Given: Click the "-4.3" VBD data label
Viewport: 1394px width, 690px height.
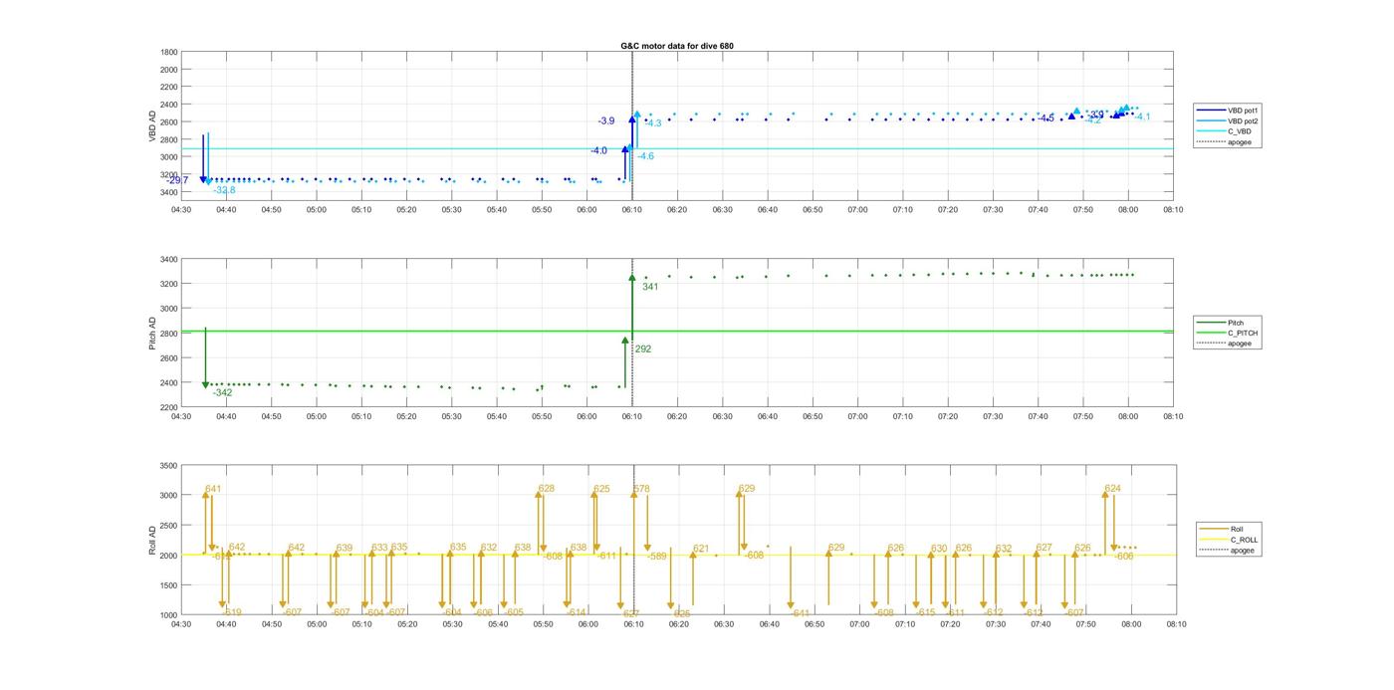Looking at the screenshot, I should pyautogui.click(x=653, y=123).
